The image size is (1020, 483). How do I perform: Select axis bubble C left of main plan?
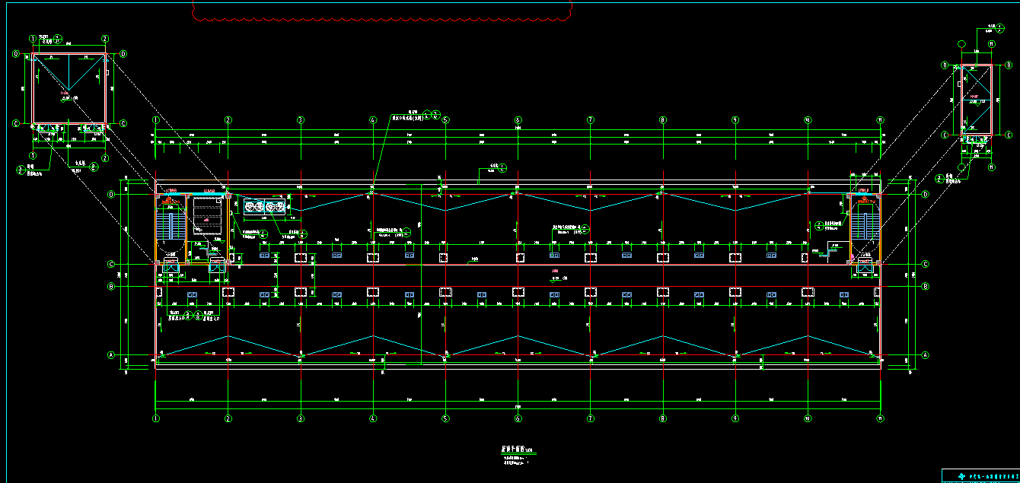[x=111, y=264]
